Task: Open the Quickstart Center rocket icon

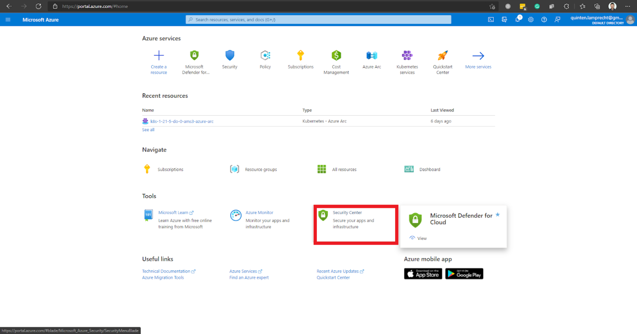Action: pos(442,56)
